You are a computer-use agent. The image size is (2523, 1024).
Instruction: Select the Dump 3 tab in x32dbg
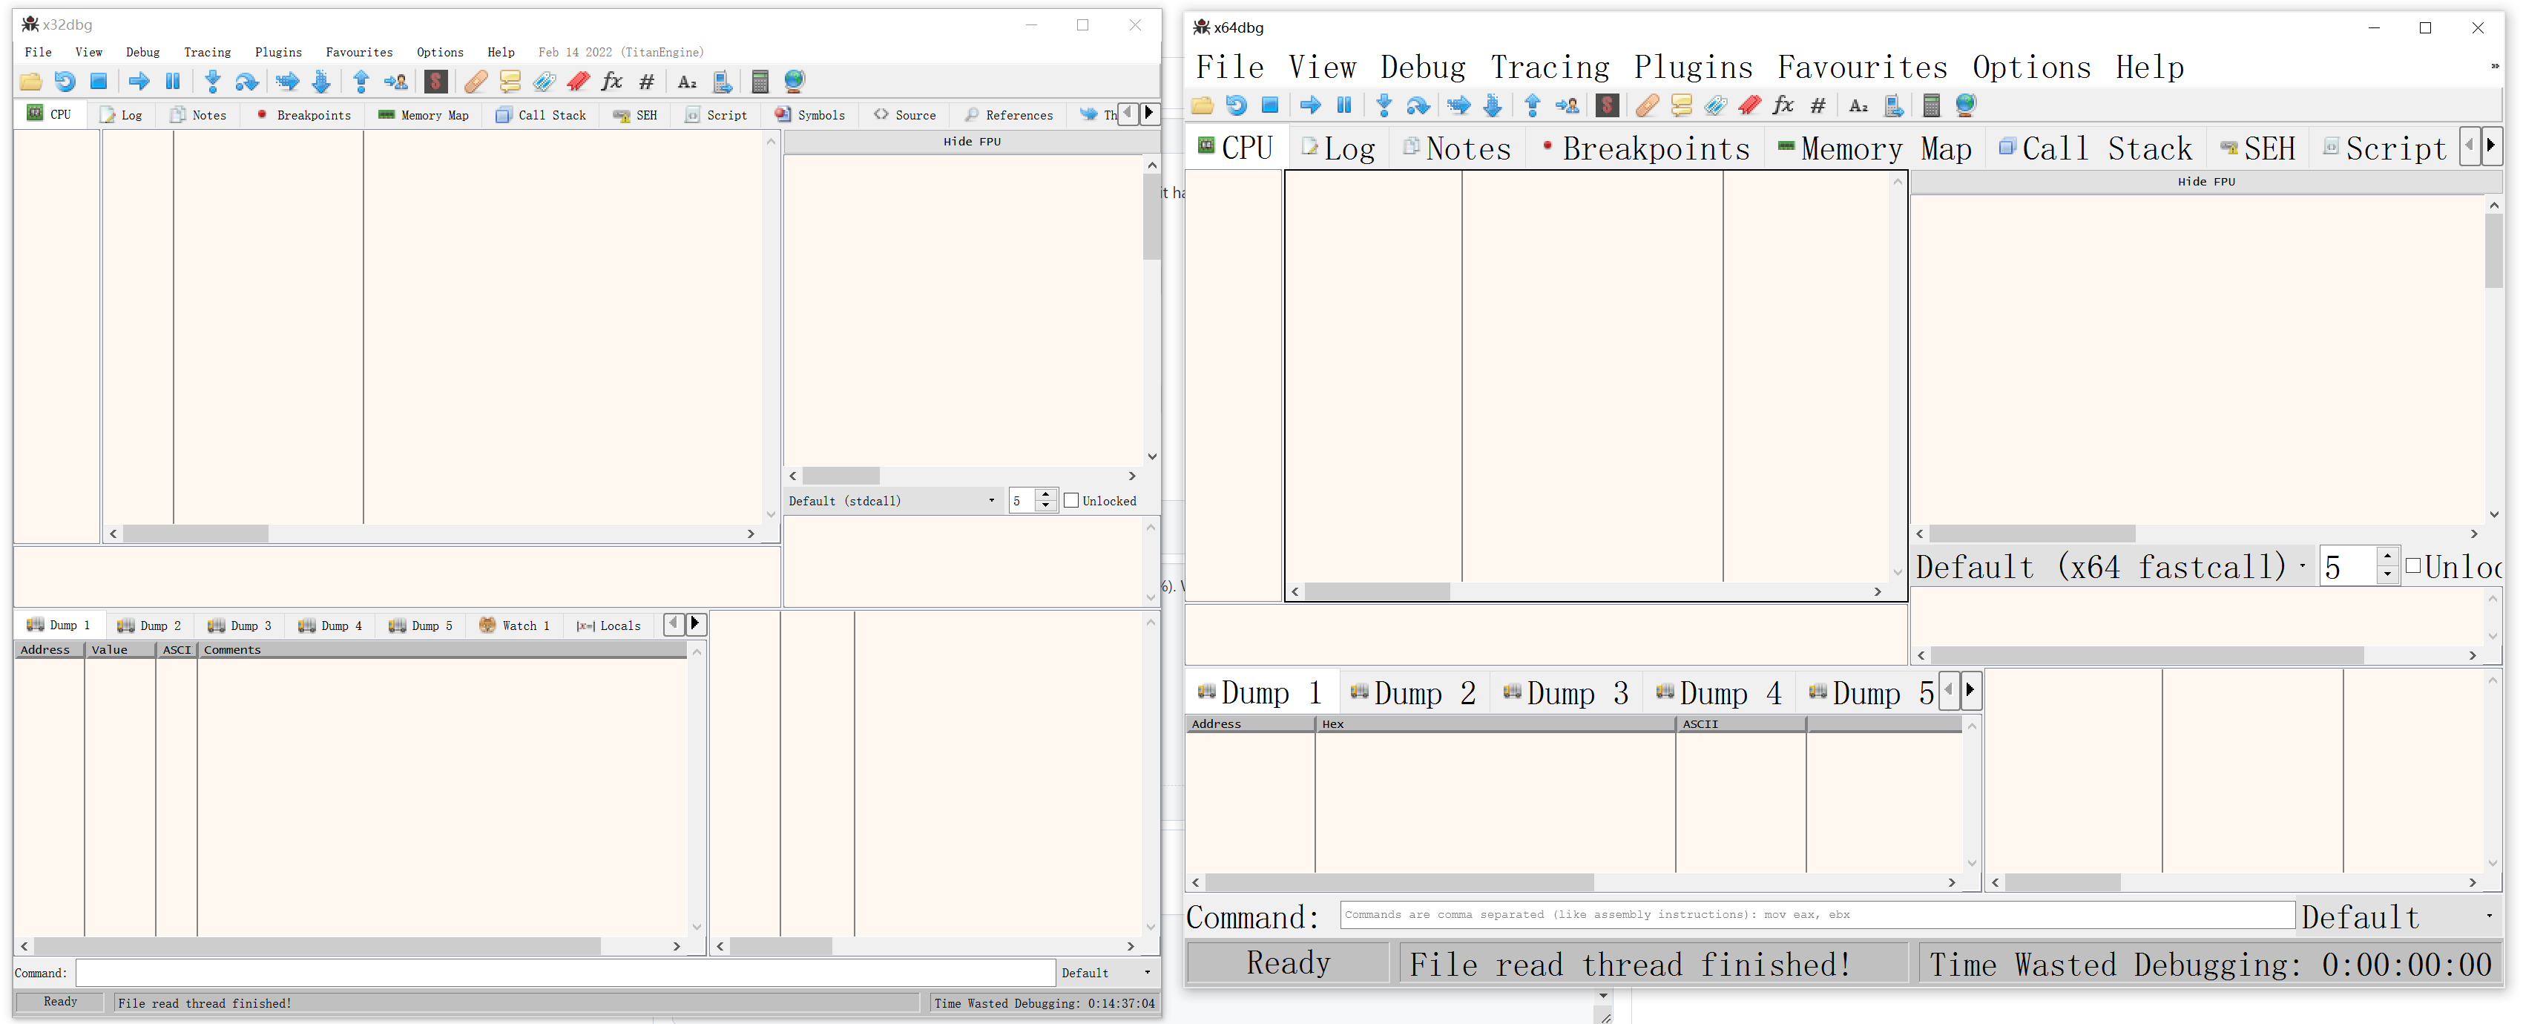click(x=239, y=626)
